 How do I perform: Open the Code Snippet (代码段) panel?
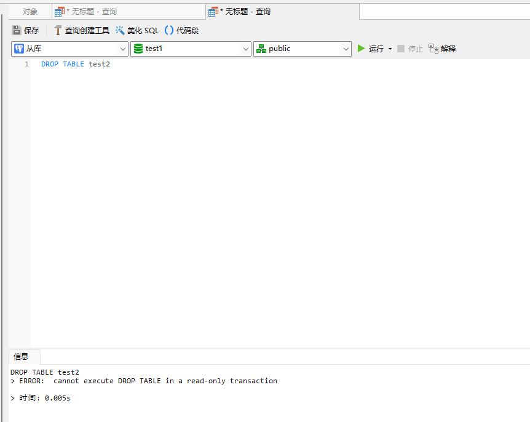[x=181, y=30]
